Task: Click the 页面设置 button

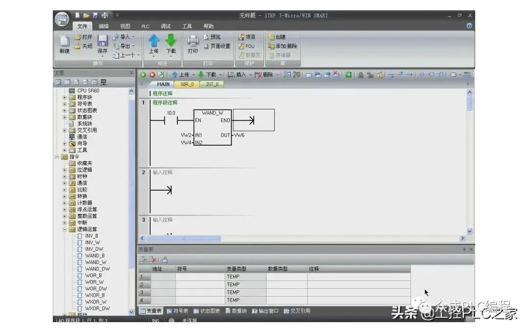Action: click(x=217, y=46)
